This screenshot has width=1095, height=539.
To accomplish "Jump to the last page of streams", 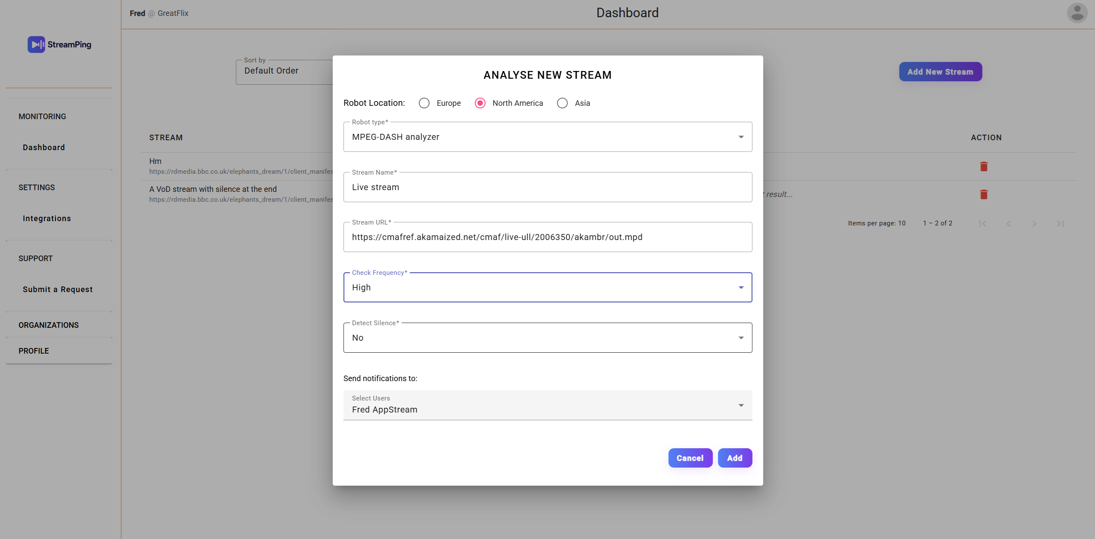I will click(1060, 223).
